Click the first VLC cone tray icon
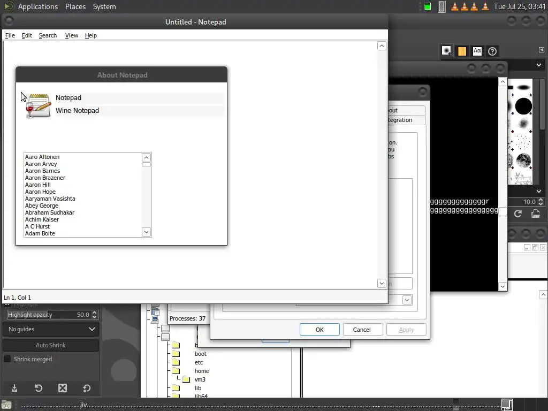Screen dimensions: 548x411 pyautogui.click(x=455, y=6)
